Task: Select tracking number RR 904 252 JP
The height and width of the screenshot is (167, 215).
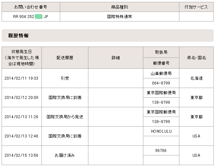Action: (31, 17)
